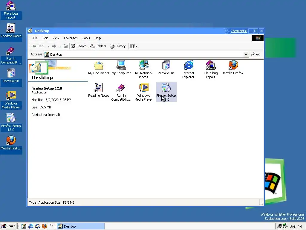Maximize the Desktop window

pyautogui.click(x=256, y=31)
